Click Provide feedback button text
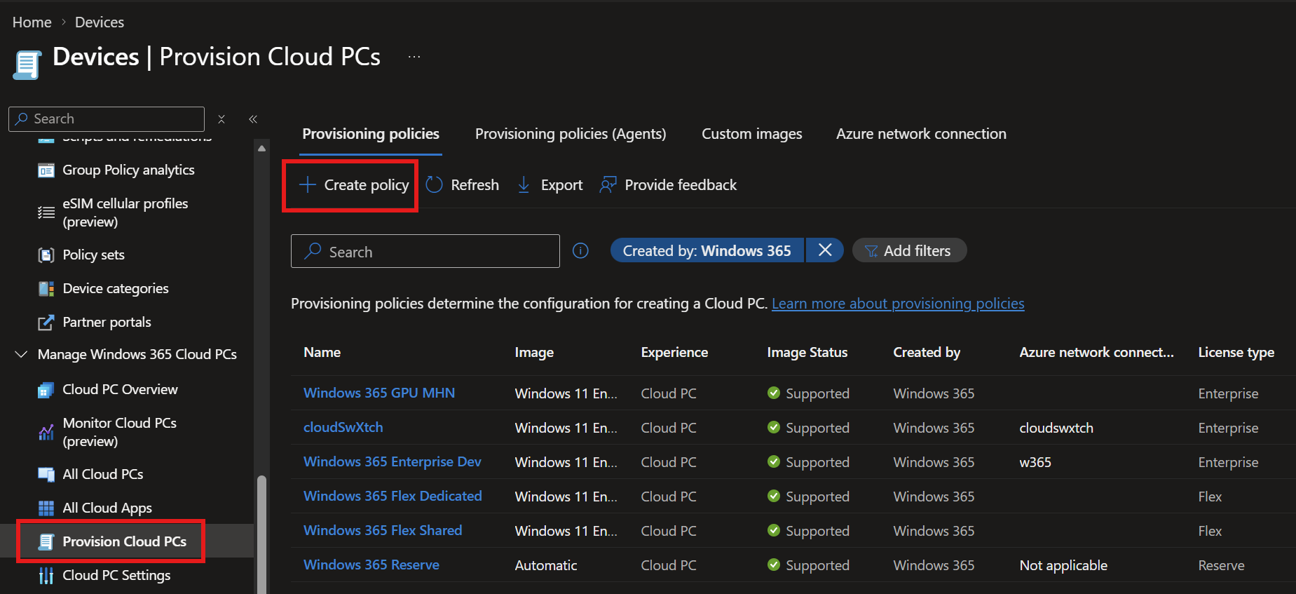This screenshot has width=1296, height=594. (681, 185)
